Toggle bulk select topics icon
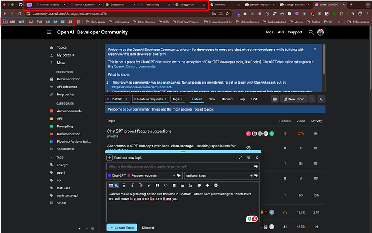Screen dimensions: 372x233 click(274, 99)
